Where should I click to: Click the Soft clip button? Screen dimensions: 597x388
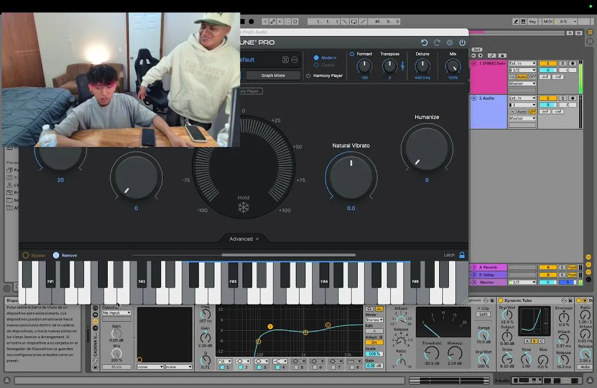point(483,315)
